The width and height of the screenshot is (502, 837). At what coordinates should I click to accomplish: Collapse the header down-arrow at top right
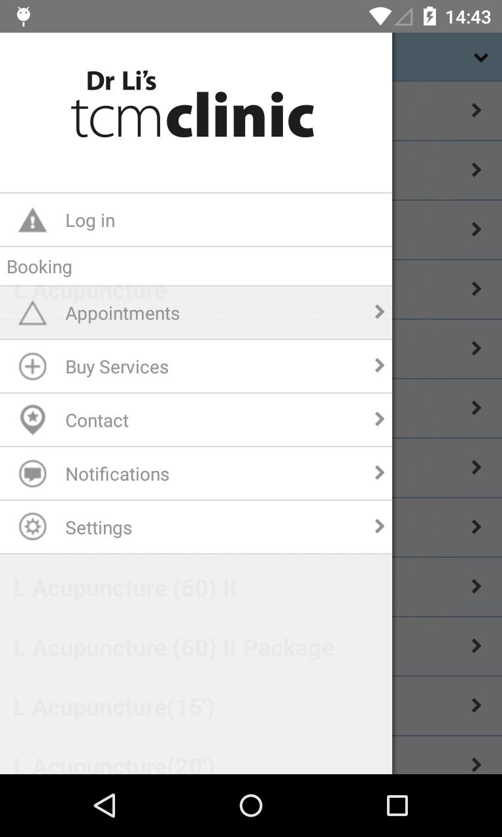pos(480,58)
